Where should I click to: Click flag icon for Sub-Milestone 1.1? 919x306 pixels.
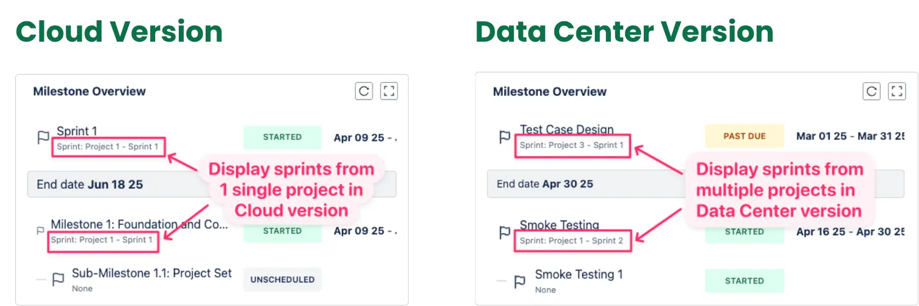click(58, 280)
